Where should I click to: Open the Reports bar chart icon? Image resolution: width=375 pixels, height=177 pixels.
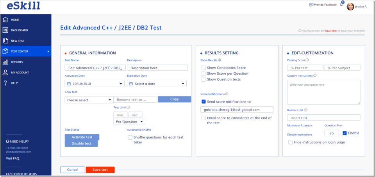(5, 62)
